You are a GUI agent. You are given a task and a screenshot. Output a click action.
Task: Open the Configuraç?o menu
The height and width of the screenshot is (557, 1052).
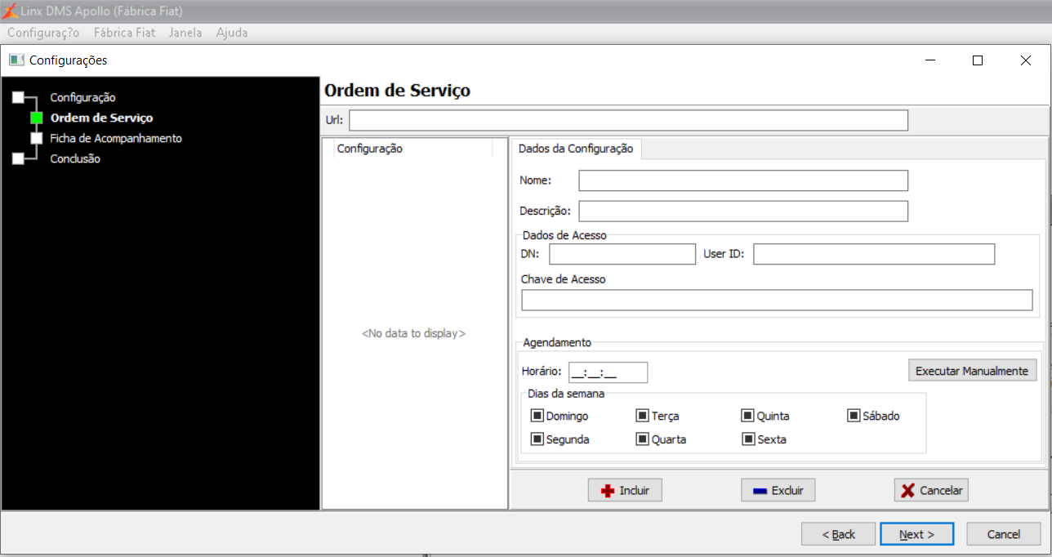click(x=43, y=33)
